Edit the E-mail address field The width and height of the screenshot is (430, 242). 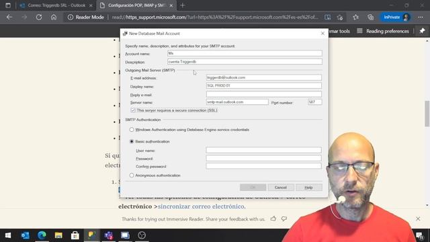[264, 78]
